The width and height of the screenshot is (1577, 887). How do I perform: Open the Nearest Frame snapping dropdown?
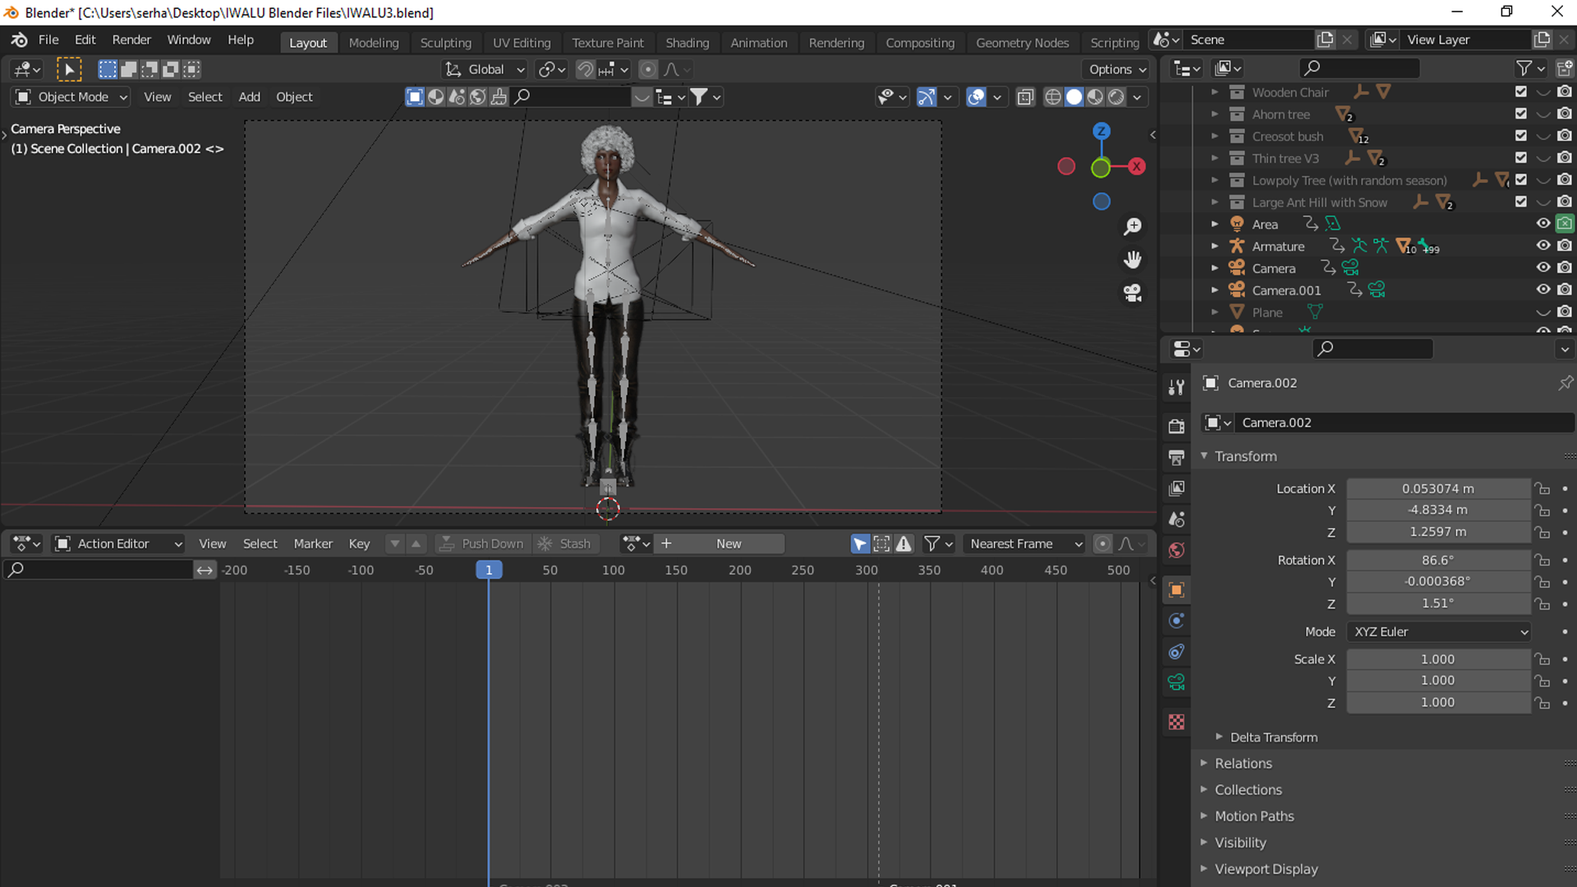coord(1025,544)
